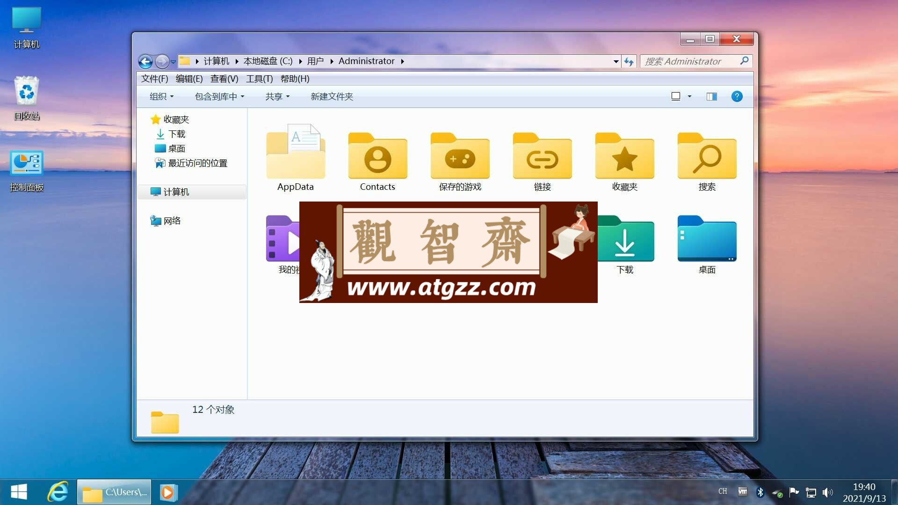
Task: Open view options dropdown arrow
Action: pyautogui.click(x=689, y=96)
